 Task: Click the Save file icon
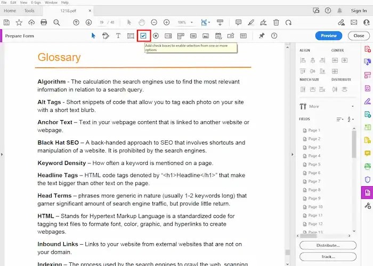coord(6,22)
